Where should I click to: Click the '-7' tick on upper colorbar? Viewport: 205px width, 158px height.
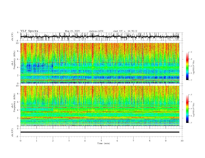(x=191, y=80)
